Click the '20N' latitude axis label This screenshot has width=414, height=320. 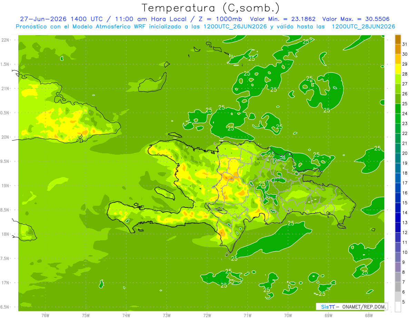pos(6,137)
